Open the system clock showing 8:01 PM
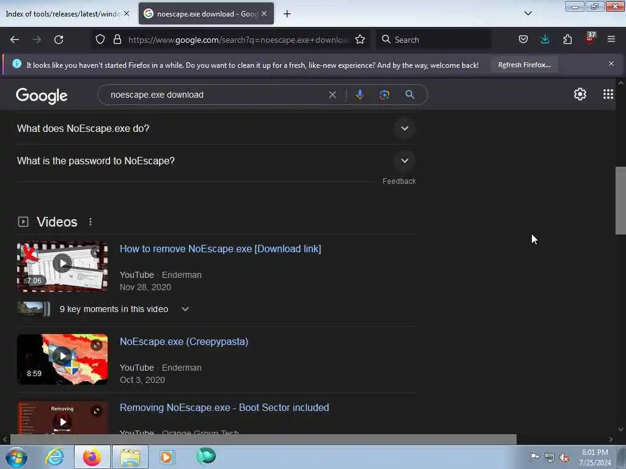Viewport: 626px width, 469px height. pos(595,457)
